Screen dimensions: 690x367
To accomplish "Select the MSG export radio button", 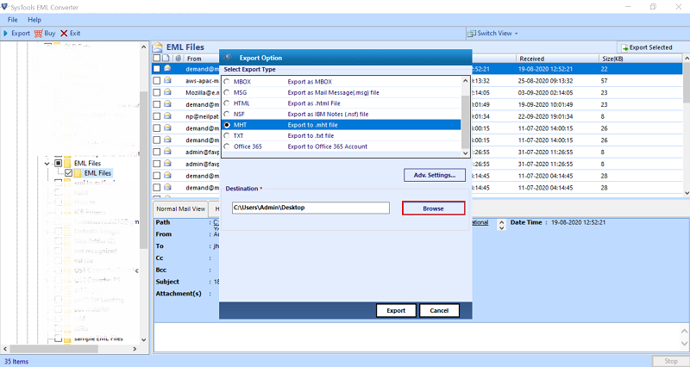I will pos(227,92).
